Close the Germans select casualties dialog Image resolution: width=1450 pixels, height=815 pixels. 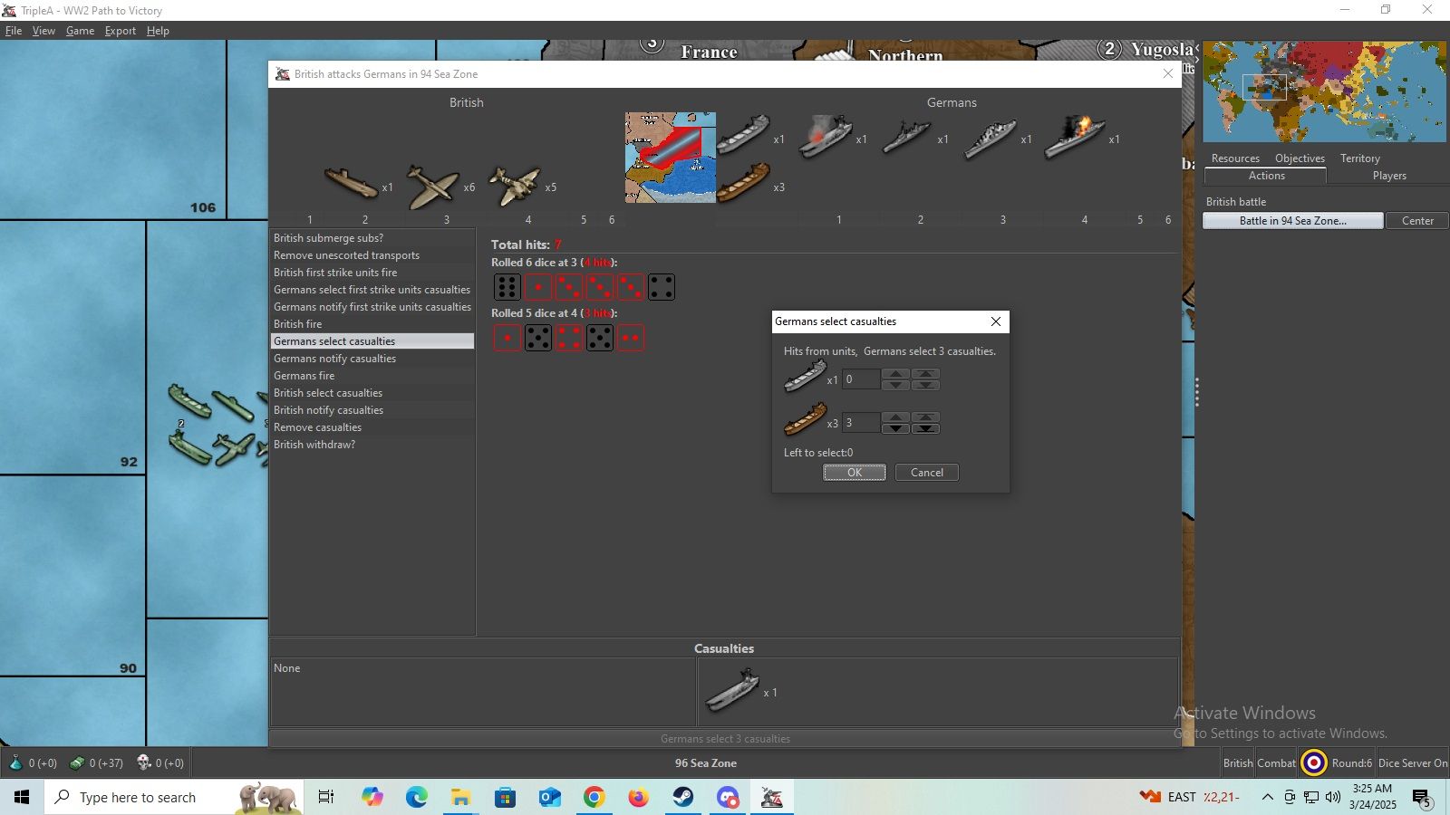(995, 321)
